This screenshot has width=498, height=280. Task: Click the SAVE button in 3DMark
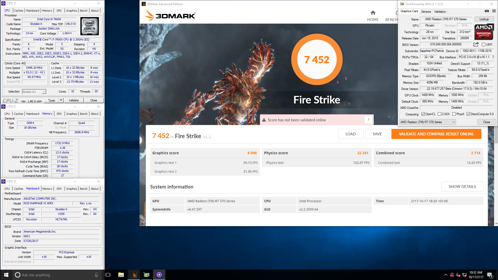[x=377, y=134]
